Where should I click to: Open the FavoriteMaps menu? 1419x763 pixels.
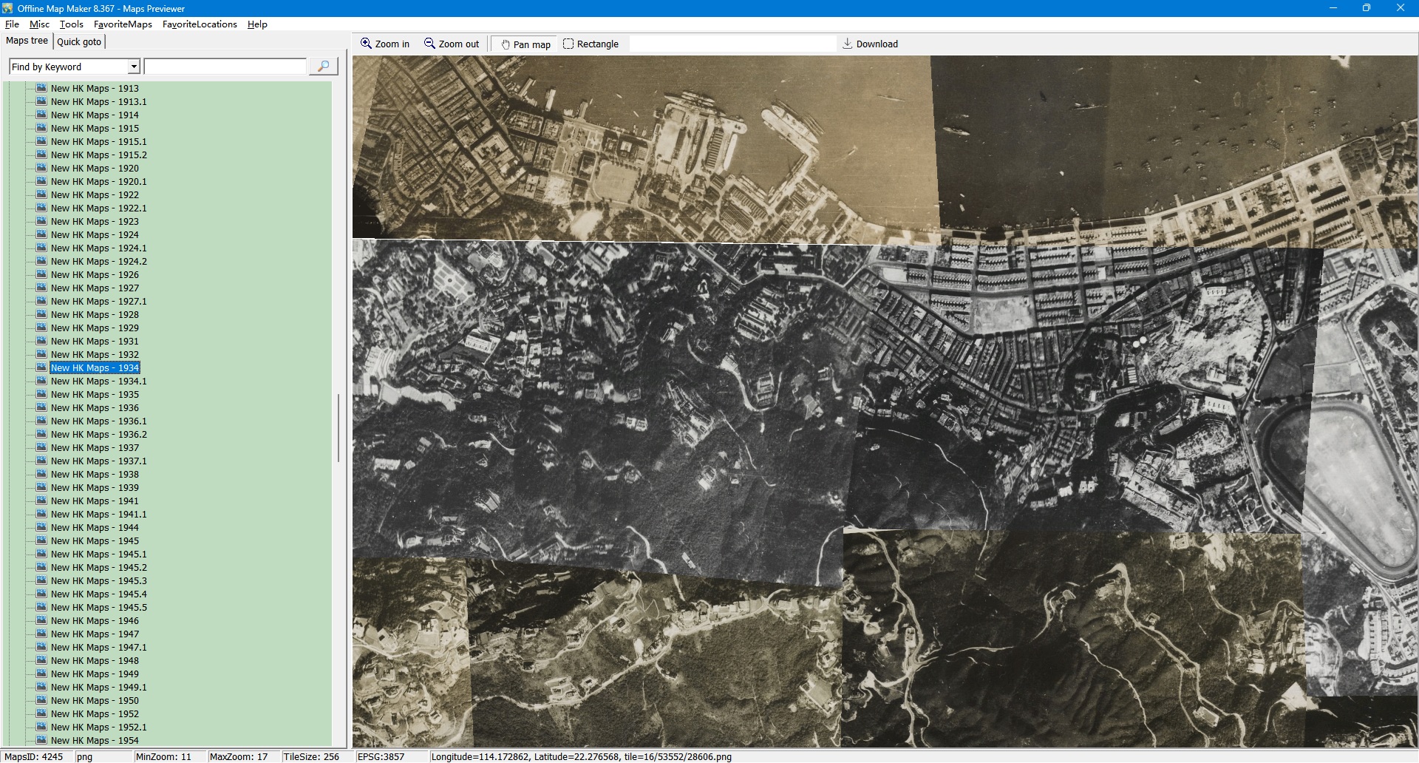123,24
